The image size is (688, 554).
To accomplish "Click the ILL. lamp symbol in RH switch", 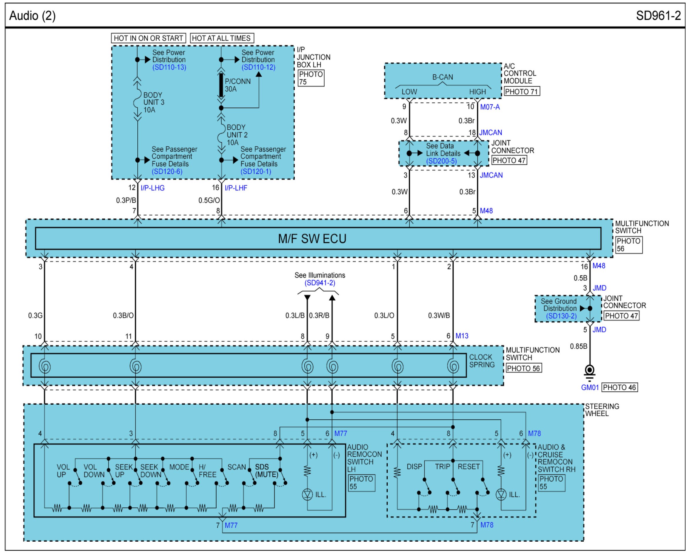I will pyautogui.click(x=501, y=495).
